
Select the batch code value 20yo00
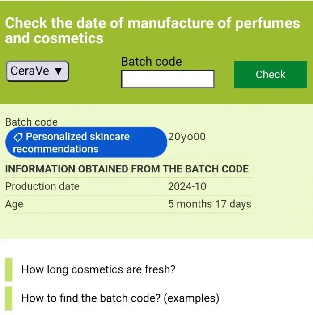point(187,137)
